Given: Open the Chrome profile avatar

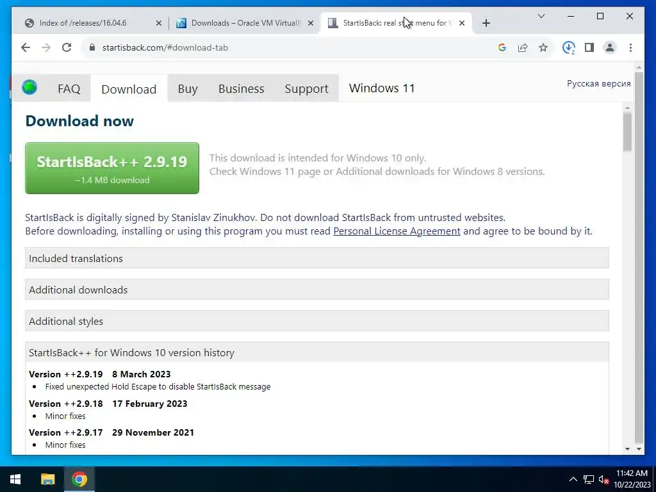Looking at the screenshot, I should point(610,47).
